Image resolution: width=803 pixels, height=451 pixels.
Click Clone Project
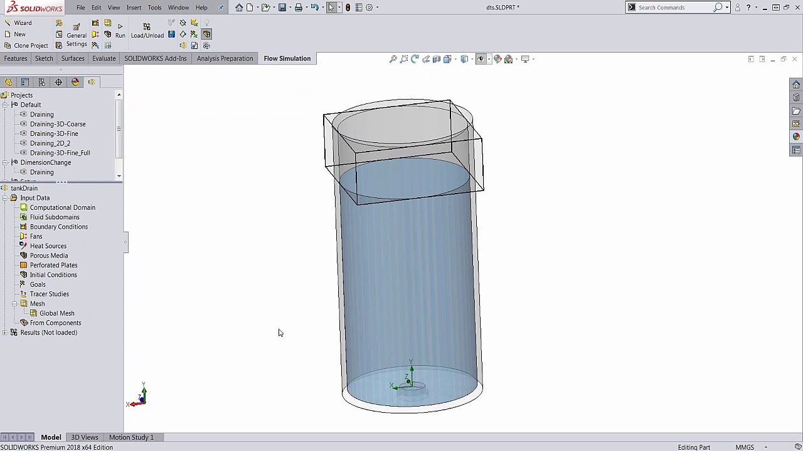coord(26,46)
